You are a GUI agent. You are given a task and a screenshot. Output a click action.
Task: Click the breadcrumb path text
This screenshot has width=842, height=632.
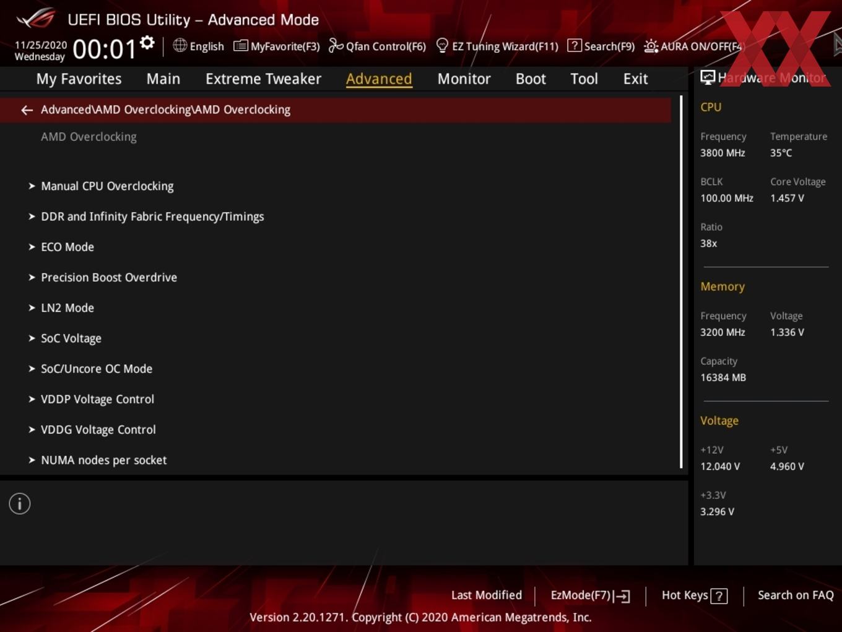coord(165,110)
